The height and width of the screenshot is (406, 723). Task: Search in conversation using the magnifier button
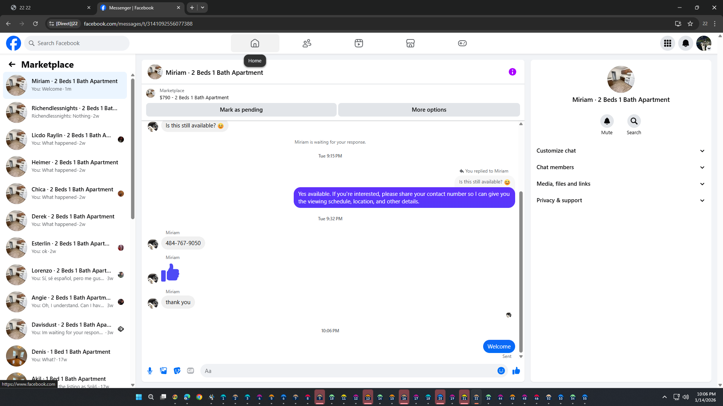coord(634,121)
